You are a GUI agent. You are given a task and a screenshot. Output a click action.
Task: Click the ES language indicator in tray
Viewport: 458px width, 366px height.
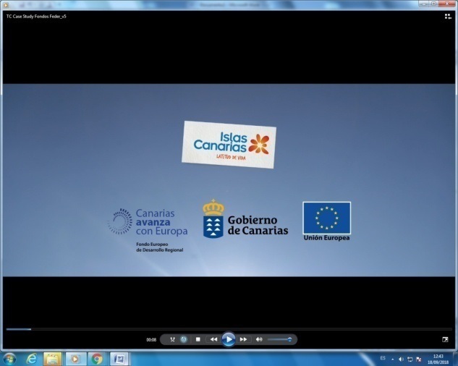tap(383, 358)
